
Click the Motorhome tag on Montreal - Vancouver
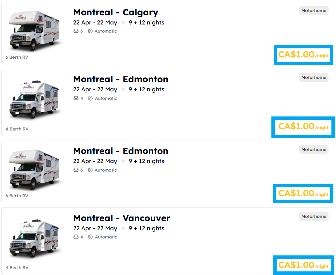(x=313, y=216)
